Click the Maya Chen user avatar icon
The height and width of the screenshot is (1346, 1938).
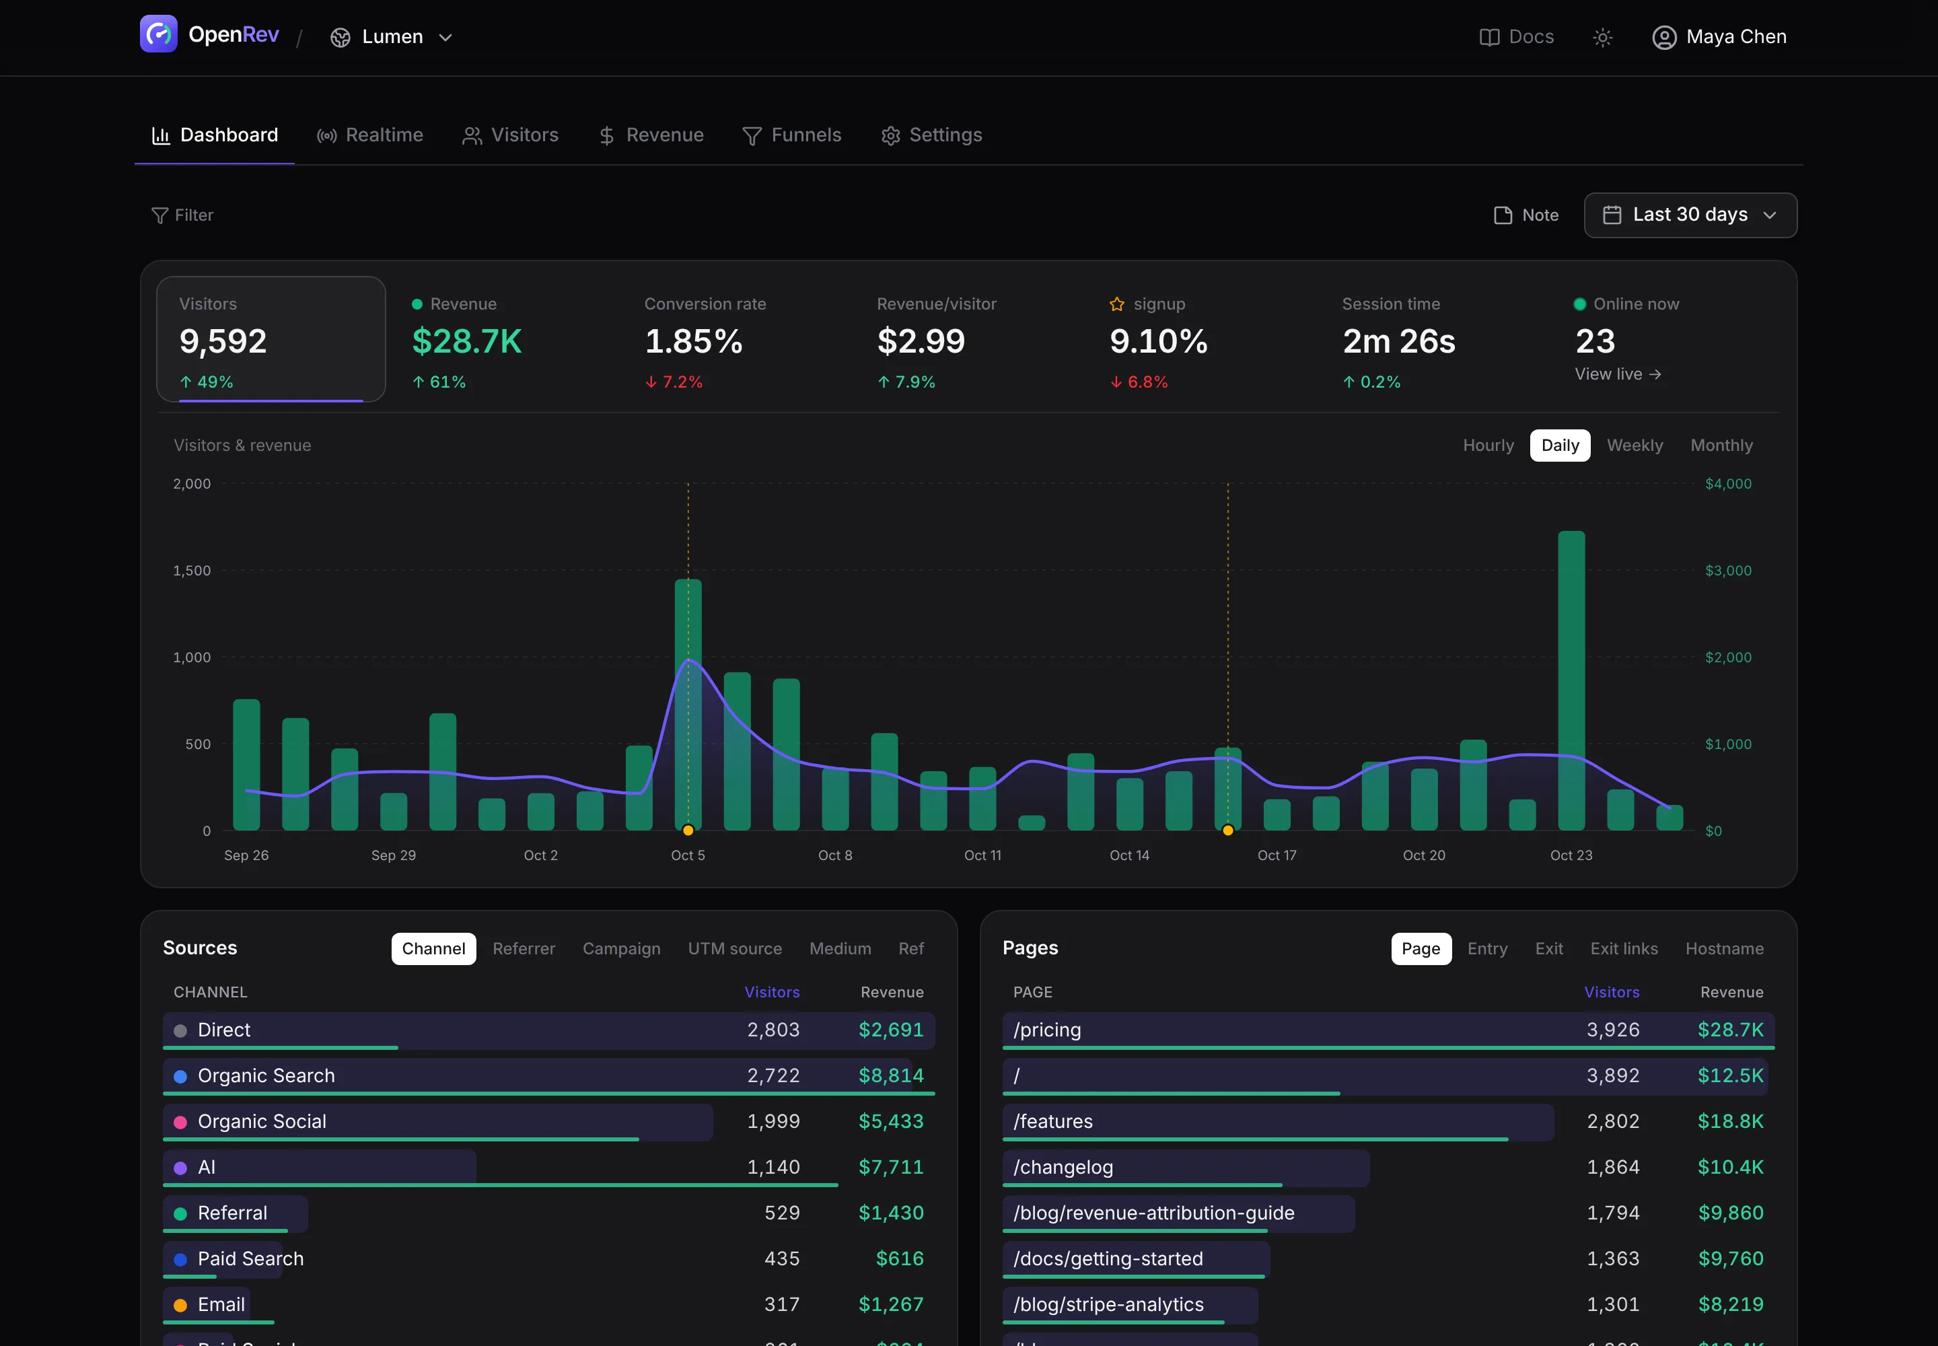pyautogui.click(x=1664, y=37)
